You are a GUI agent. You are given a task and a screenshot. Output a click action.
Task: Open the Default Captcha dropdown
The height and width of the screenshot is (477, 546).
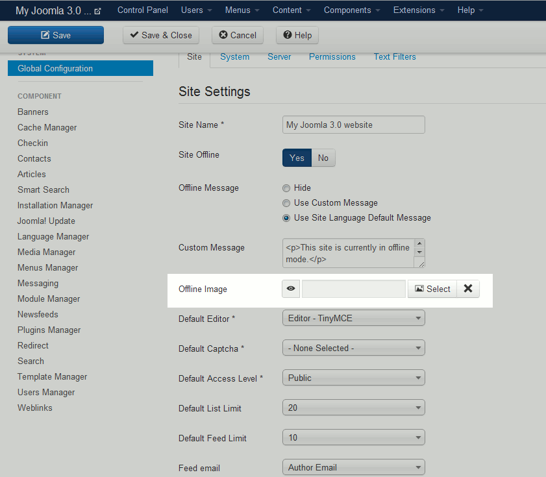point(353,348)
